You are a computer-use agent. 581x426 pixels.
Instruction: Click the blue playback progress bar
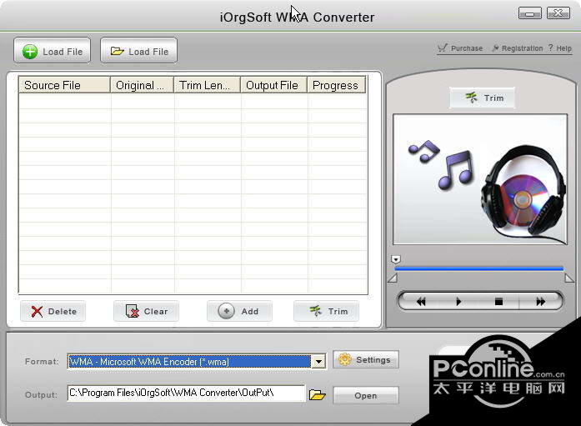(x=479, y=269)
